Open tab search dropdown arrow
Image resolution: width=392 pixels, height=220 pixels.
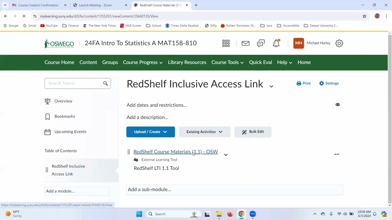coord(5,5)
